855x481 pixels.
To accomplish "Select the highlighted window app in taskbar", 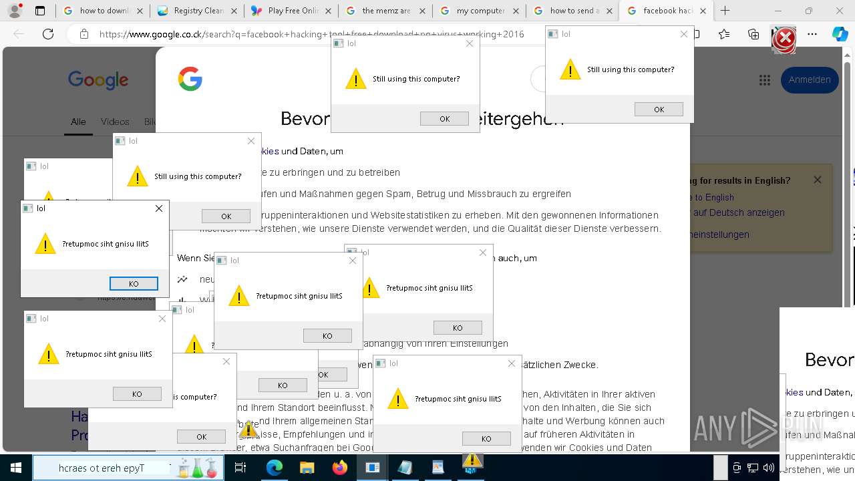I will [372, 468].
